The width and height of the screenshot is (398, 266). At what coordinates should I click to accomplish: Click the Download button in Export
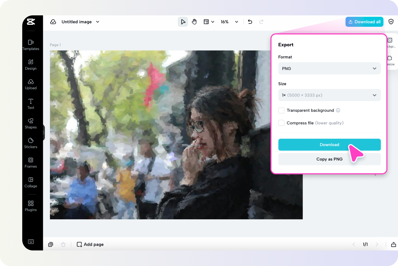pos(329,145)
